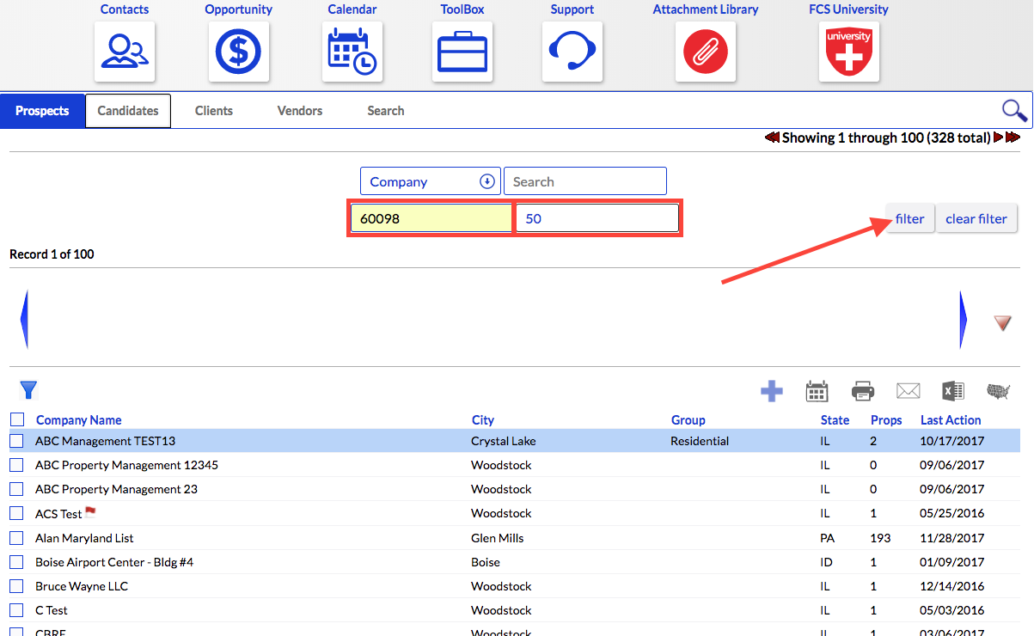The image size is (1034, 636).
Task: Export list to Excel icon
Action: click(952, 392)
